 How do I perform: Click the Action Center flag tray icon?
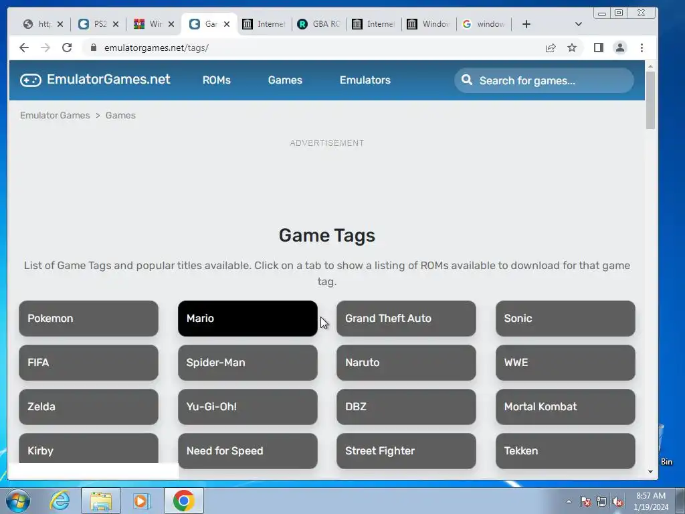(585, 501)
